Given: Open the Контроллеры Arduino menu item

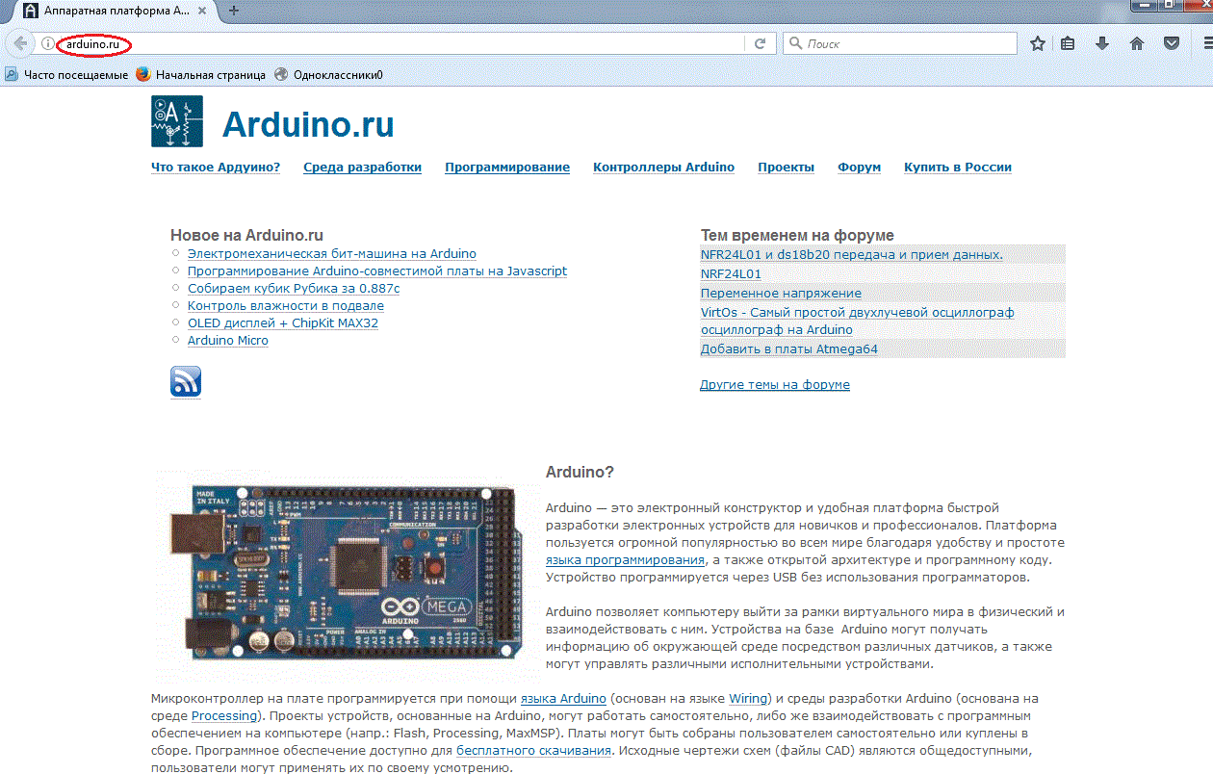Looking at the screenshot, I should [663, 167].
